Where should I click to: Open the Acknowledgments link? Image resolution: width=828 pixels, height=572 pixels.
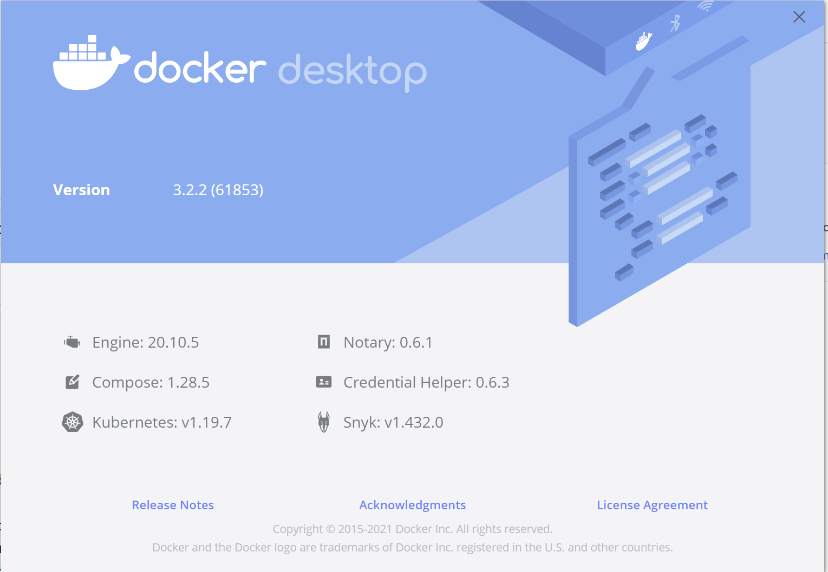pyautogui.click(x=412, y=505)
